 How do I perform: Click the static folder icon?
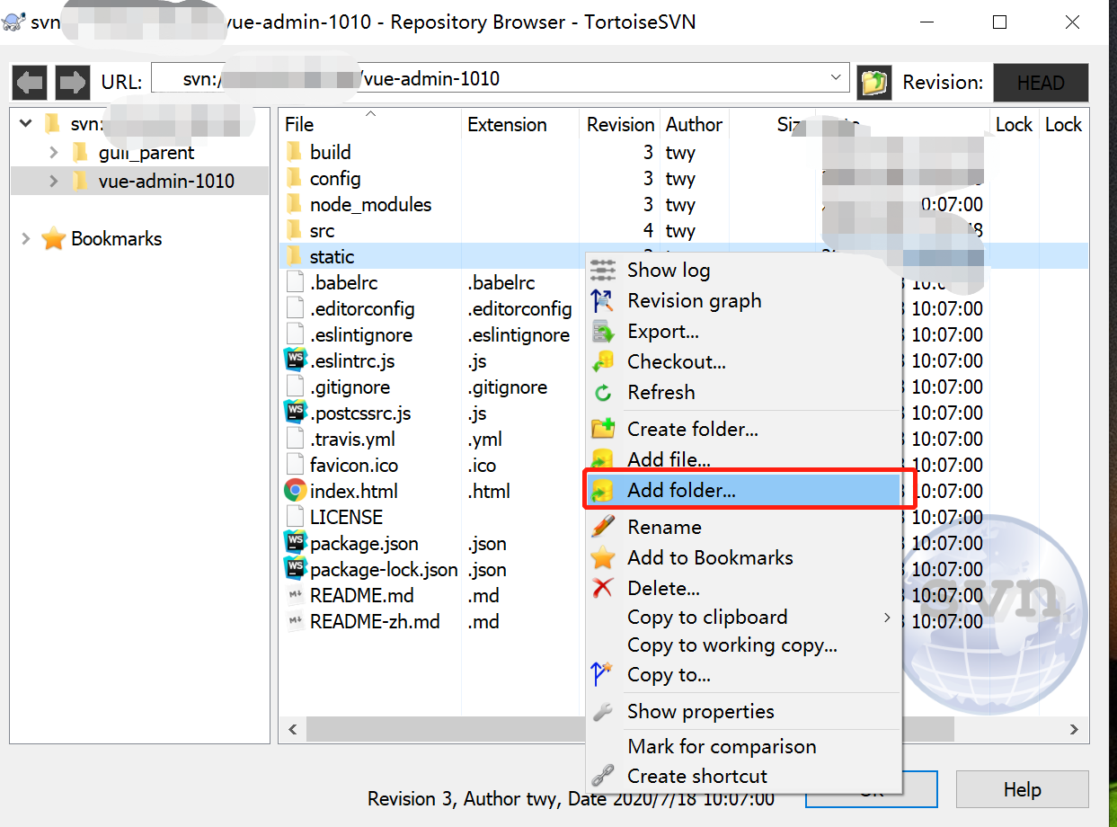[294, 256]
